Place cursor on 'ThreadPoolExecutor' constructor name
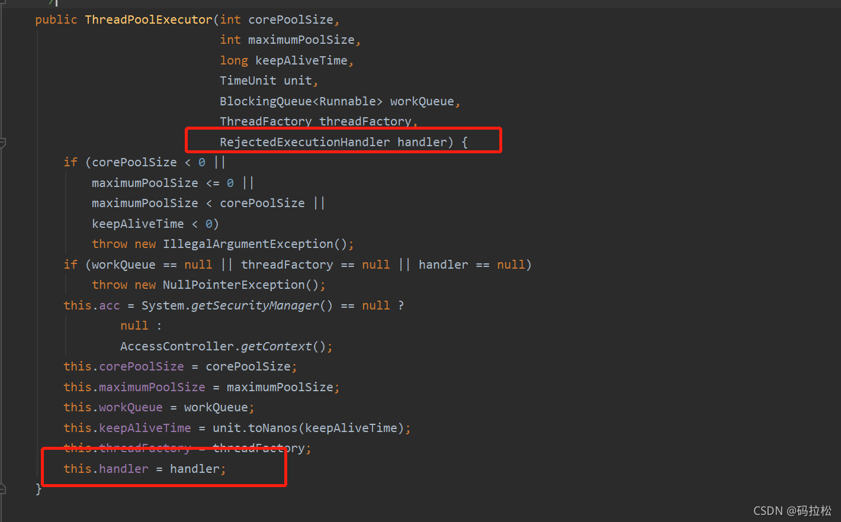Image resolution: width=841 pixels, height=522 pixels. click(x=149, y=20)
